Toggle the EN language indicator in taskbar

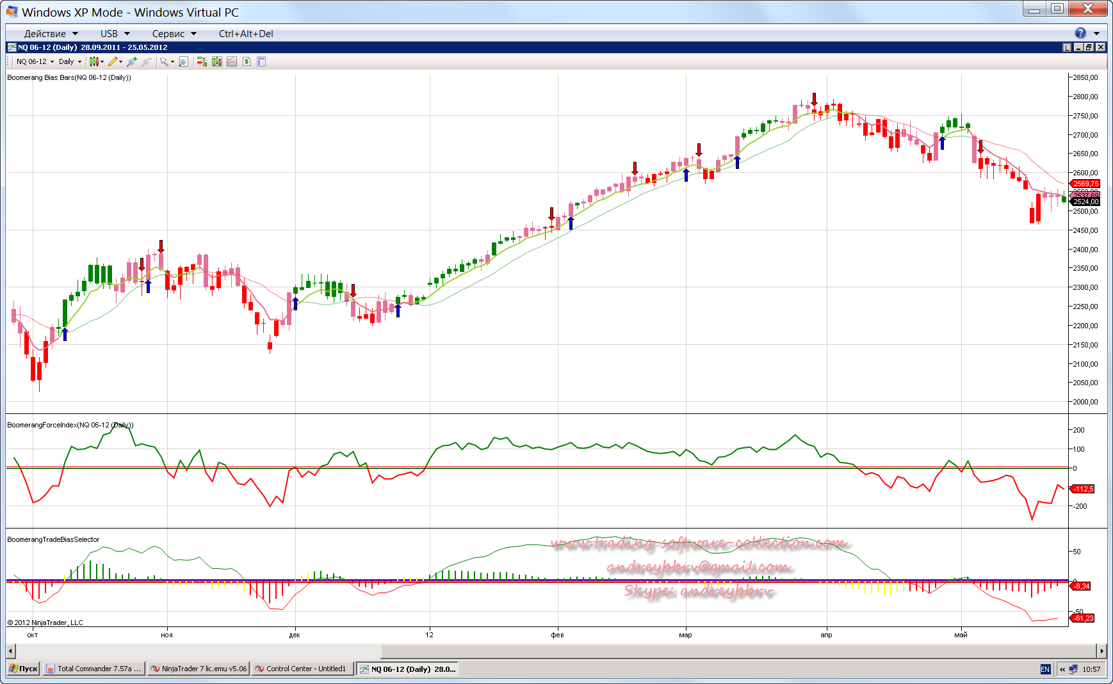point(1045,669)
